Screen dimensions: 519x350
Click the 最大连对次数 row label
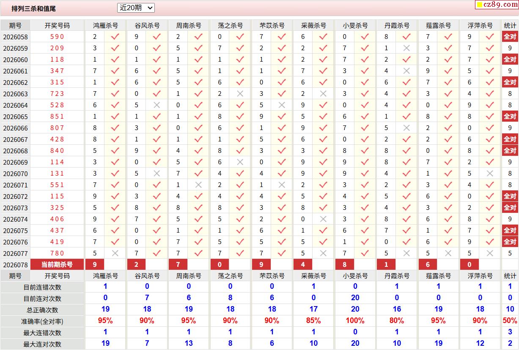42,344
